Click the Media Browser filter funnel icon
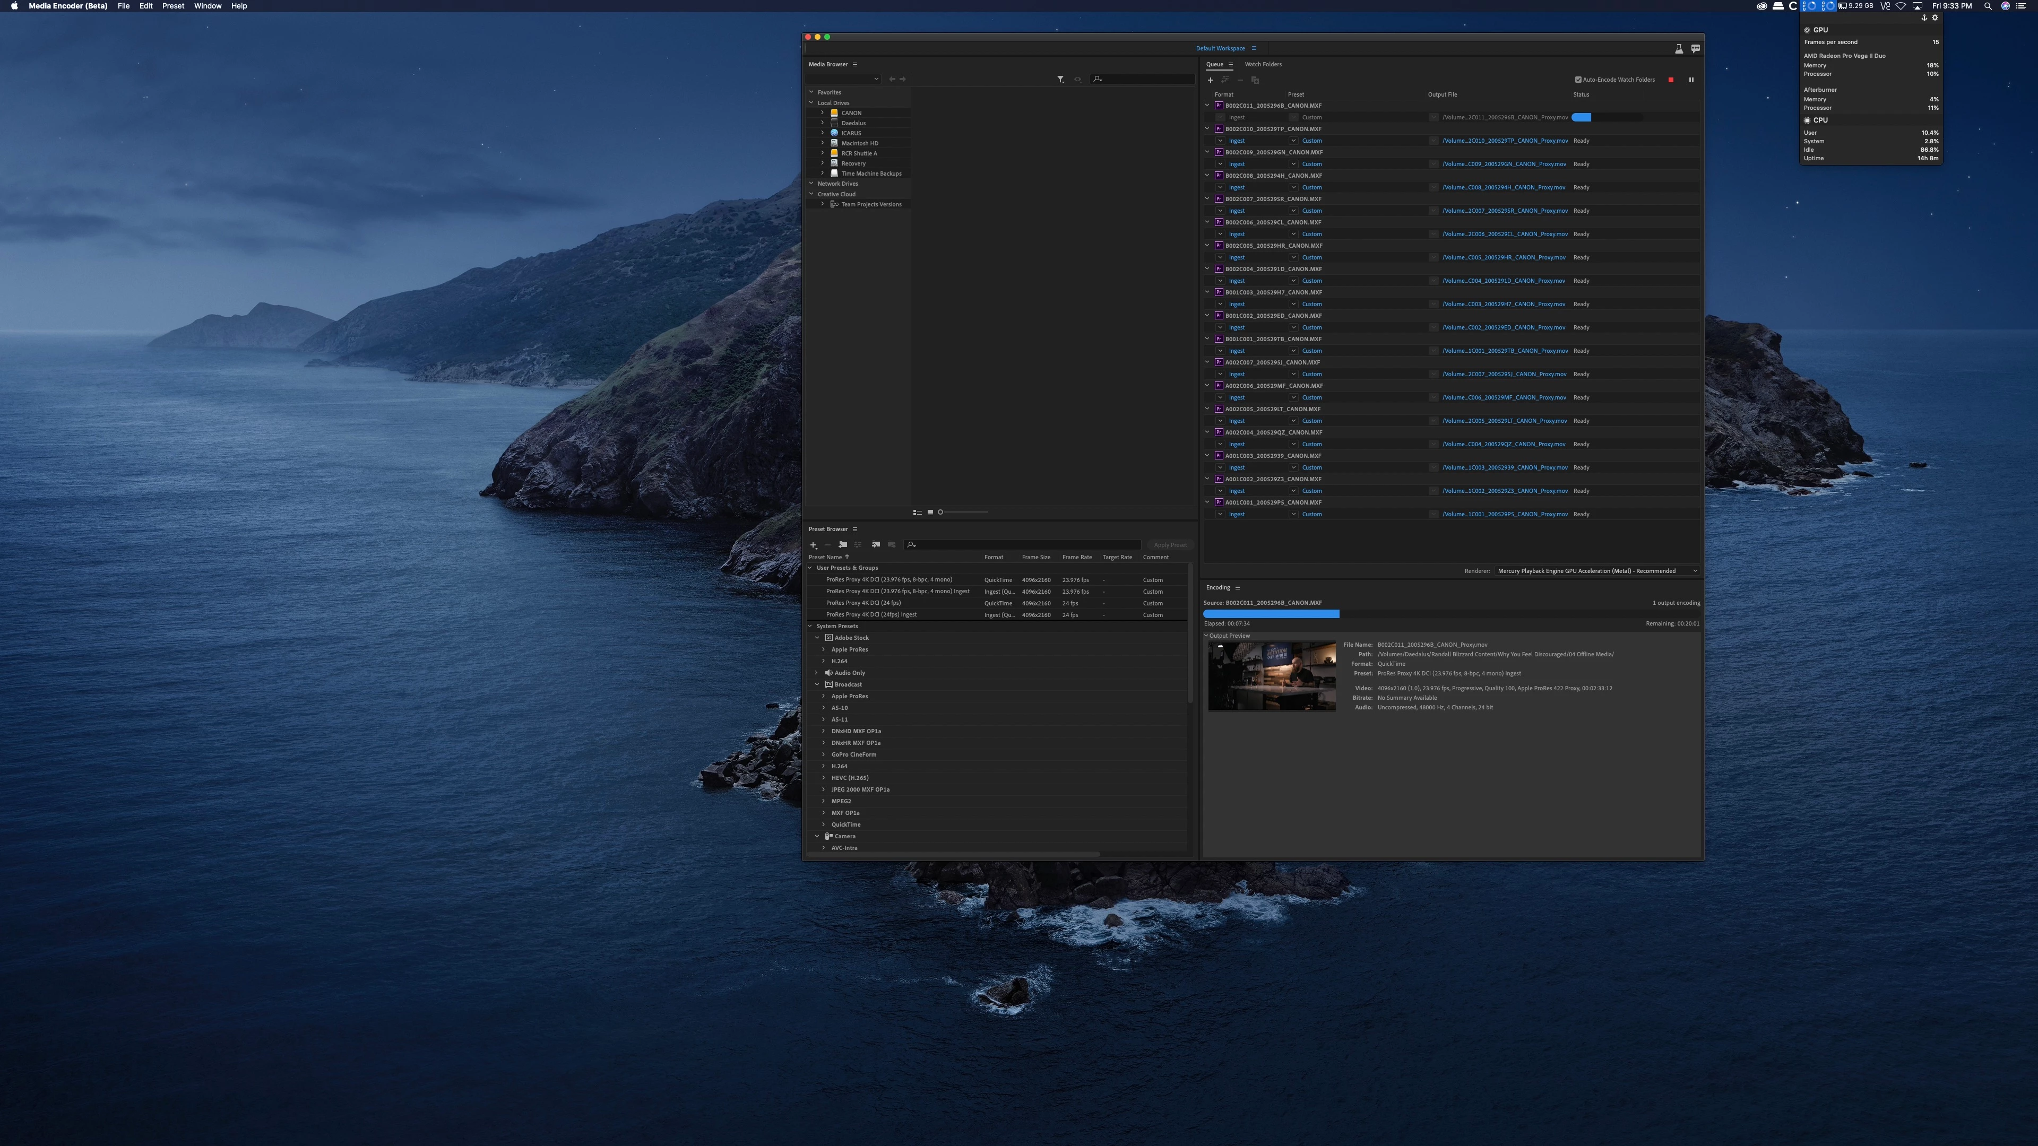Screen dimensions: 2038x1146 click(x=1060, y=79)
